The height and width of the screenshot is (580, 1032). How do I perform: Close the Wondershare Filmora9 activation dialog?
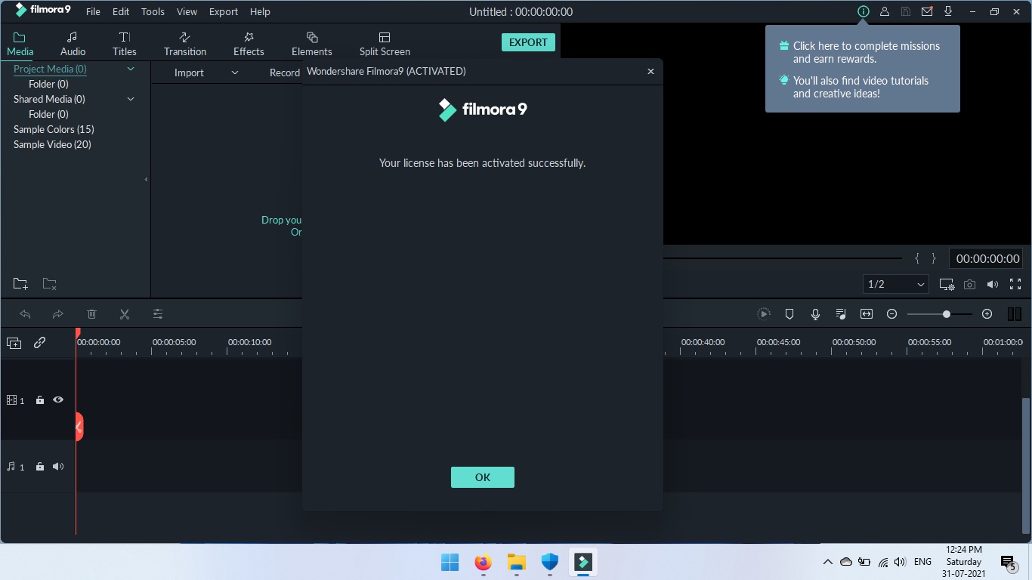650,72
